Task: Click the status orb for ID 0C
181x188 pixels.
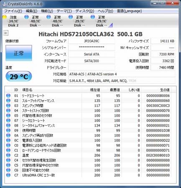Action: pos(8,140)
